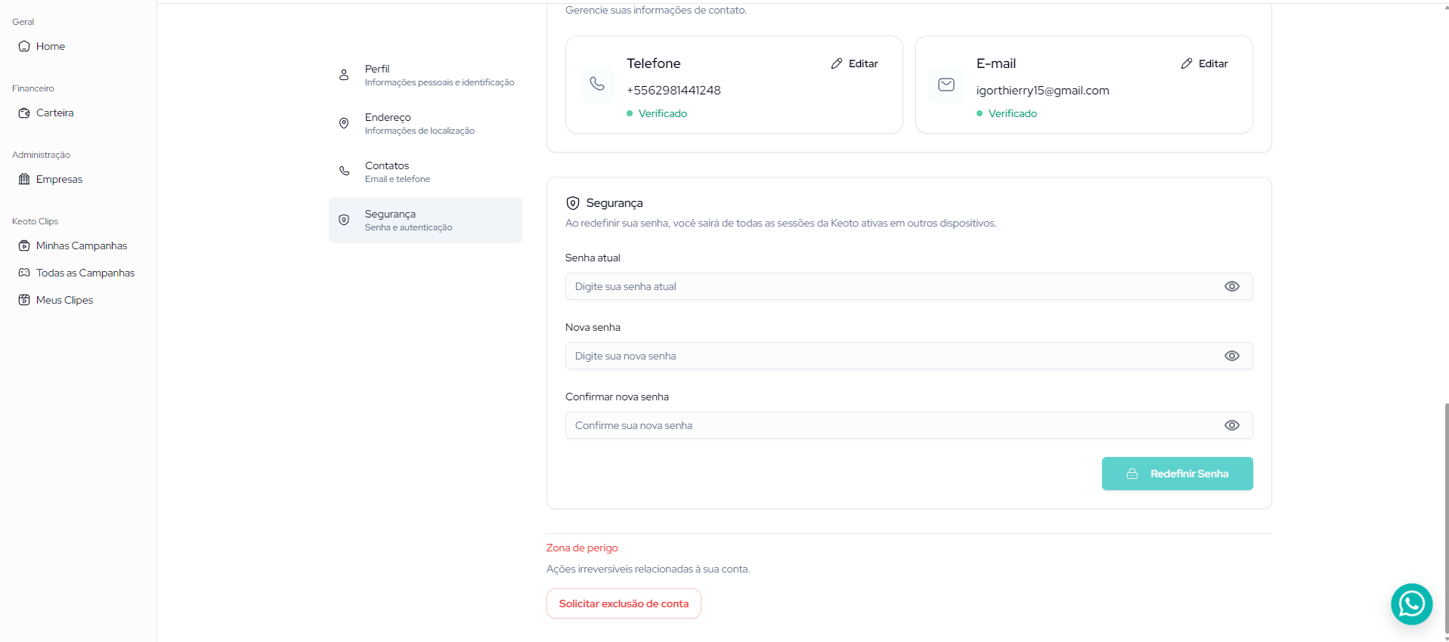Click the Carteira wallet icon

pos(24,113)
